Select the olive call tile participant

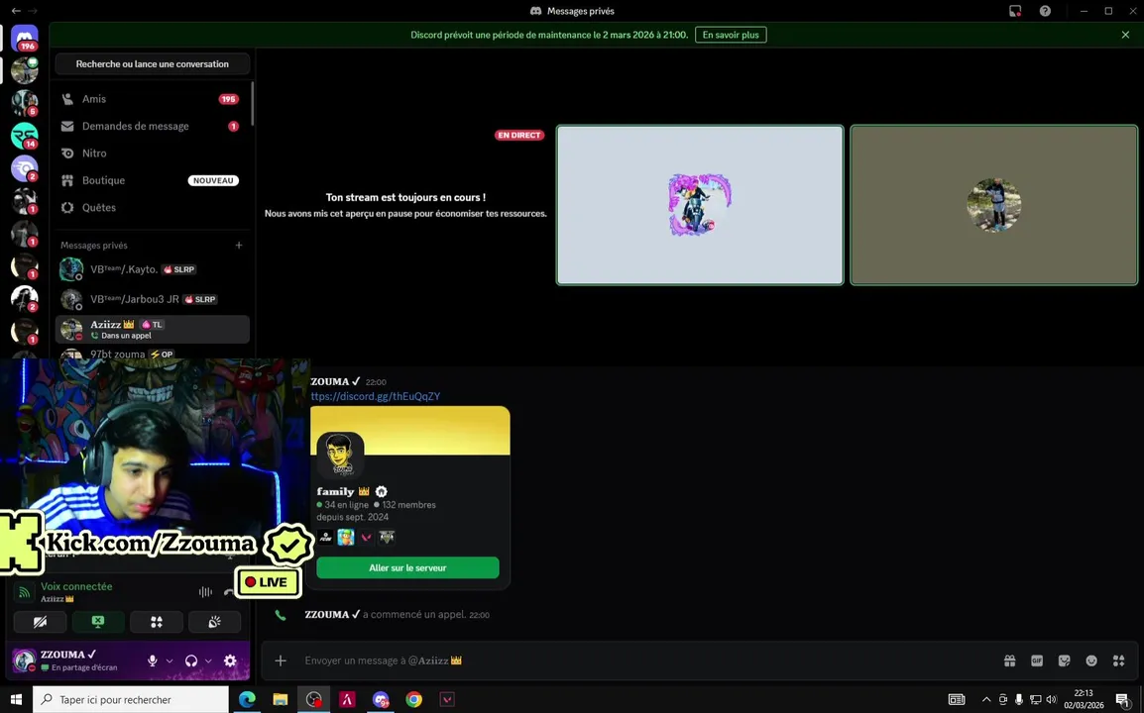click(x=993, y=205)
